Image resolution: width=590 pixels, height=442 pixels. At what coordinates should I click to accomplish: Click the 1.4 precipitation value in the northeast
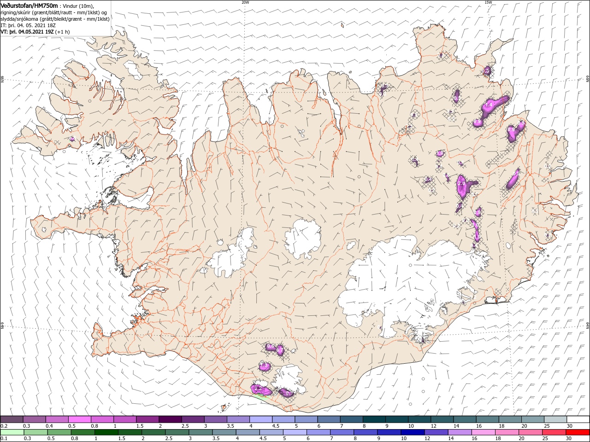[x=489, y=105]
